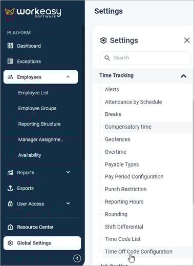
Task: Click the Reports chart icon
Action: point(10,172)
